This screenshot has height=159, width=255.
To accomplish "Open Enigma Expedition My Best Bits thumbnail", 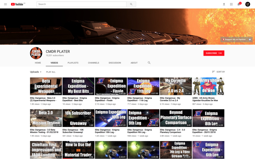I will [78, 86].
